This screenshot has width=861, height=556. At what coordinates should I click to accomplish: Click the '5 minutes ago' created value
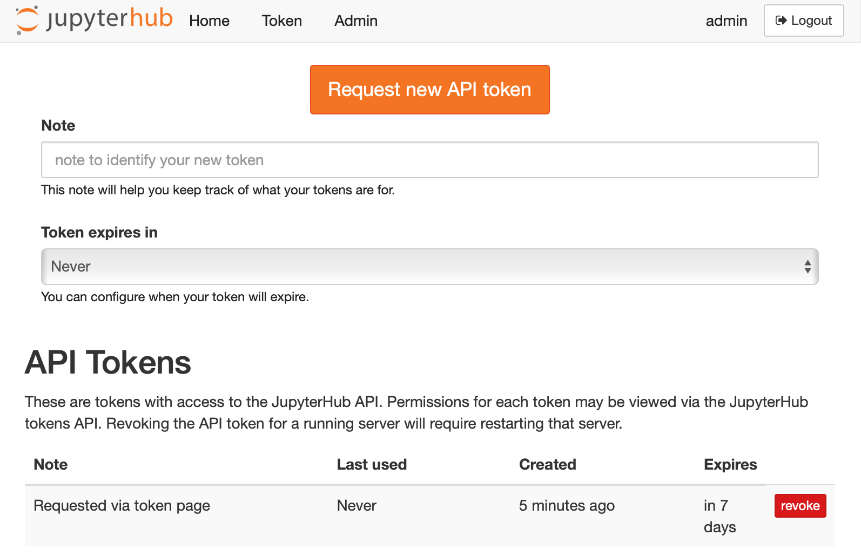click(x=567, y=506)
